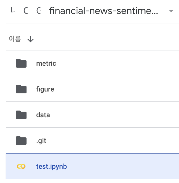
Task: Go to the second truncated breadcrumb item
Action: click(x=26, y=10)
